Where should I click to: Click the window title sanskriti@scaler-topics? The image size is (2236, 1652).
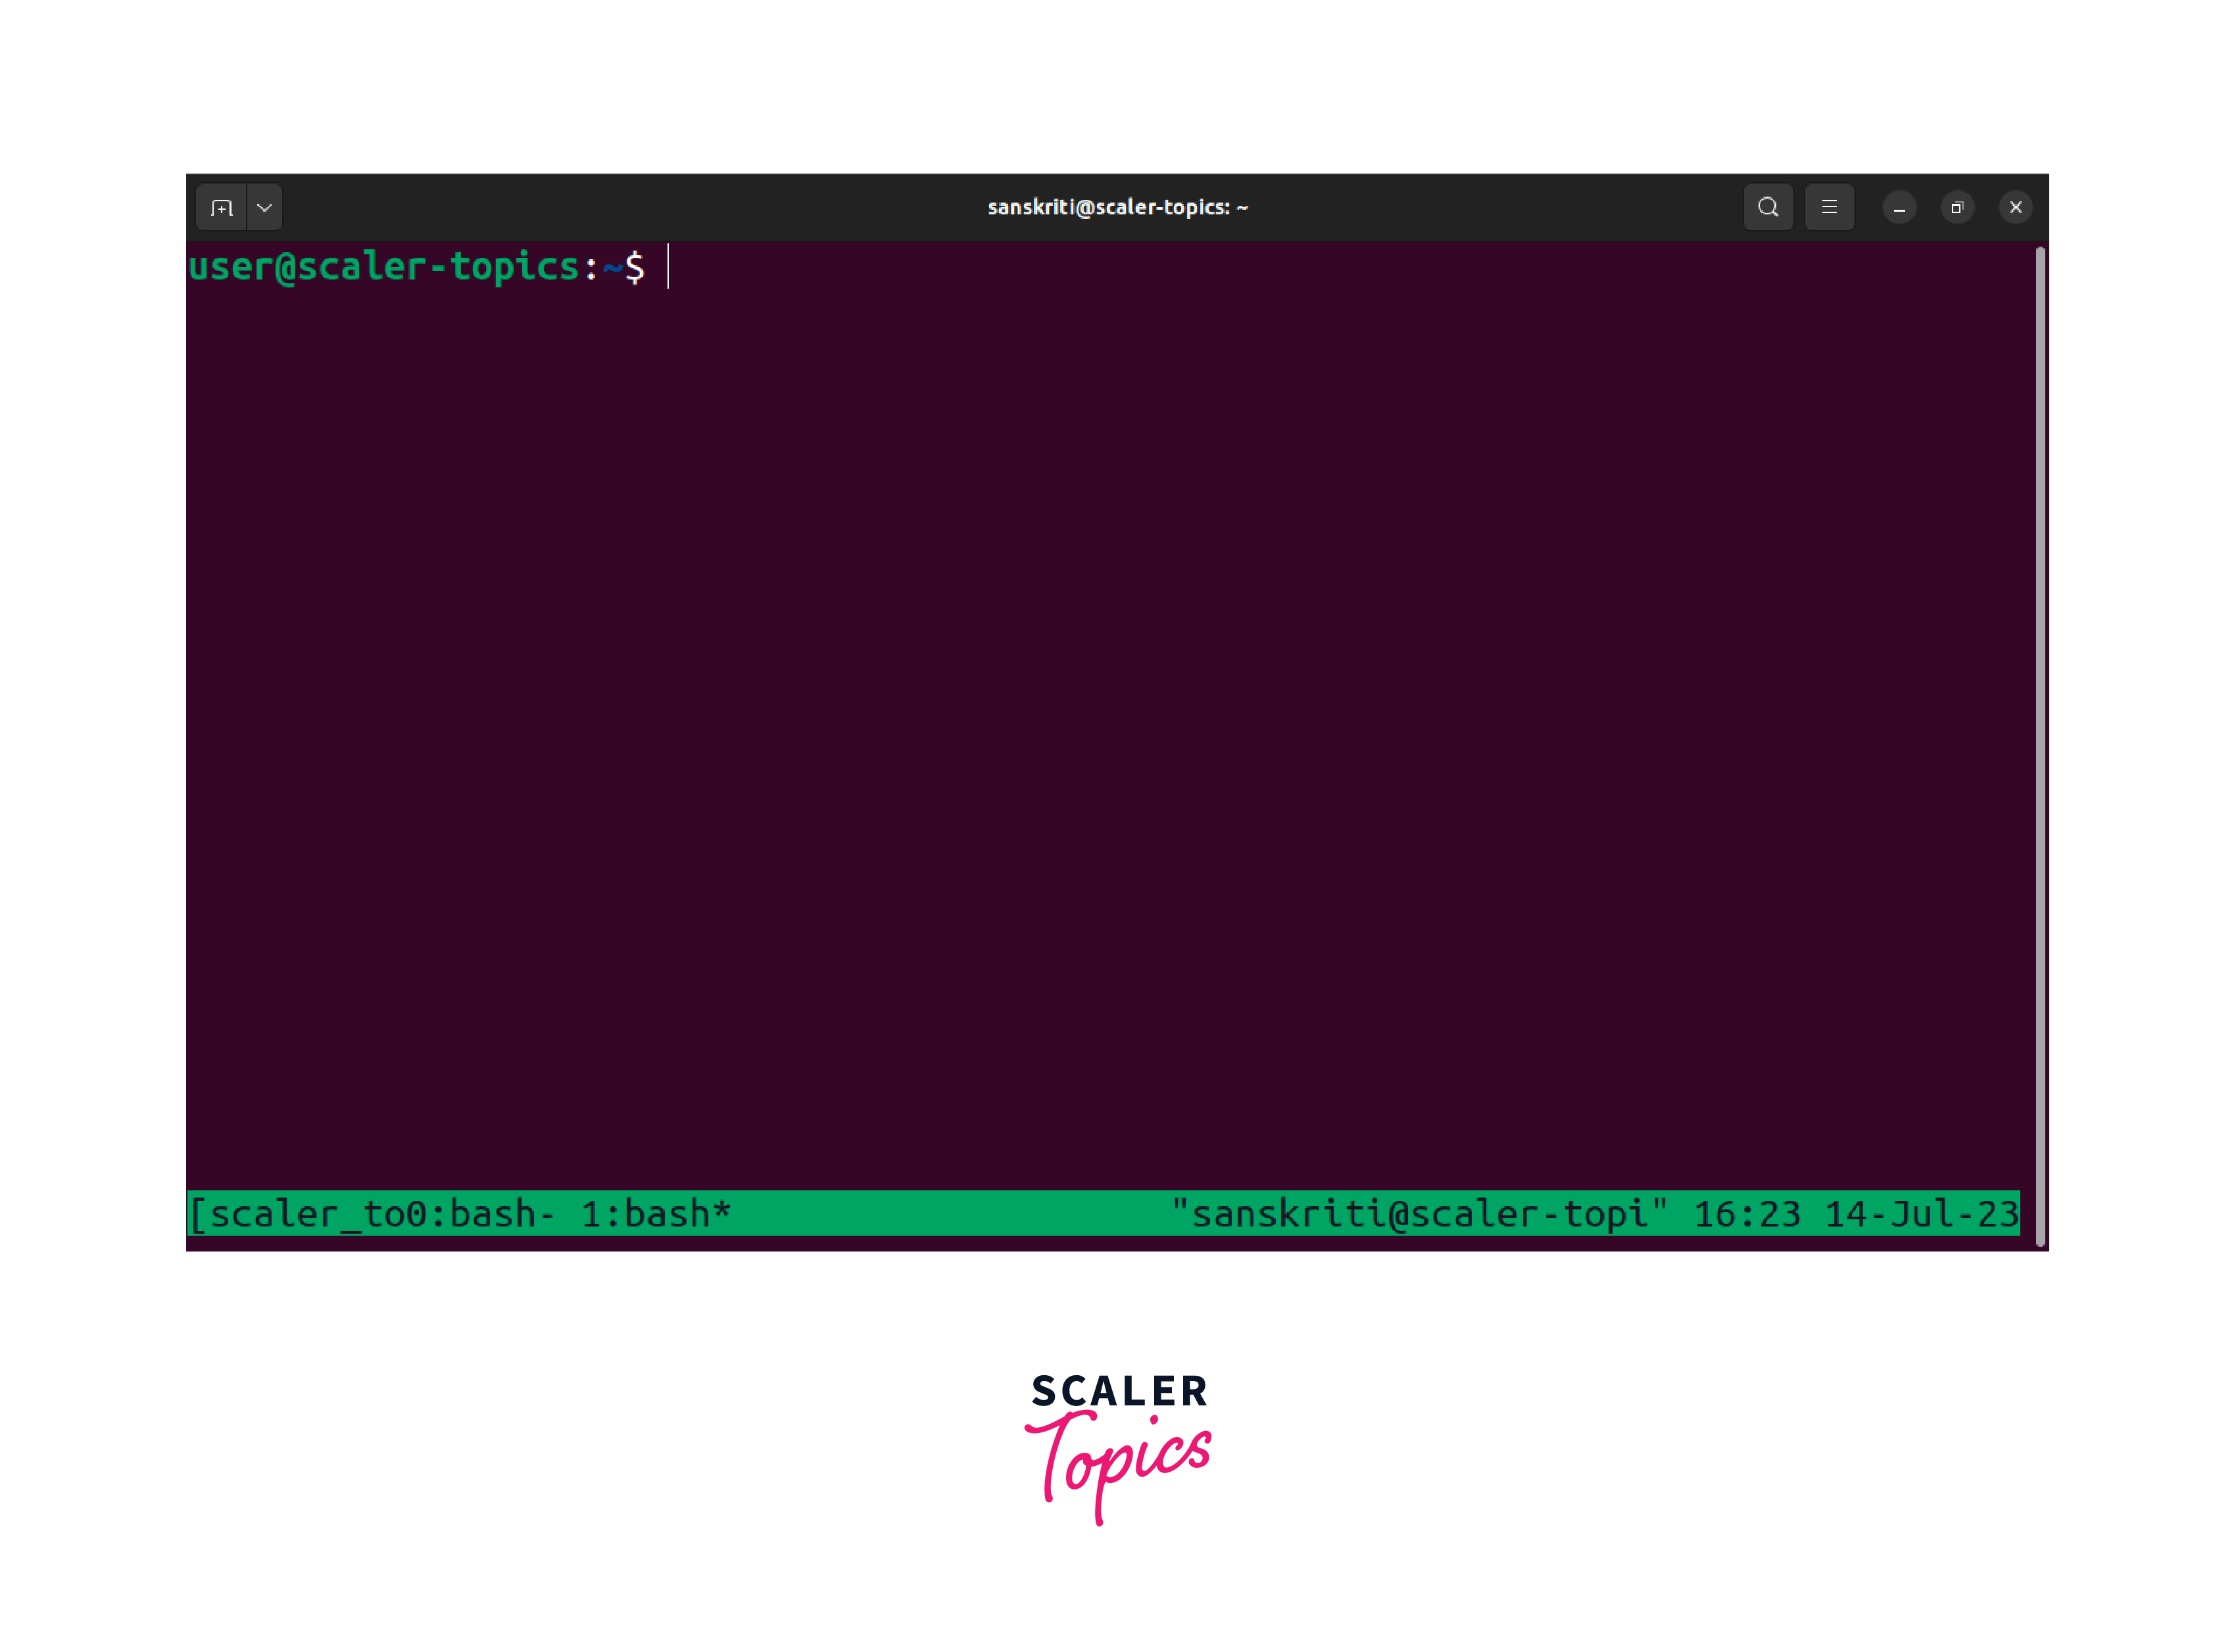pos(1117,207)
